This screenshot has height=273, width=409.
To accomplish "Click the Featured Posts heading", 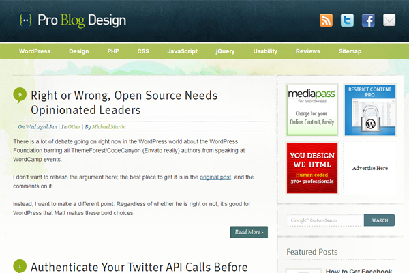I will tap(312, 252).
